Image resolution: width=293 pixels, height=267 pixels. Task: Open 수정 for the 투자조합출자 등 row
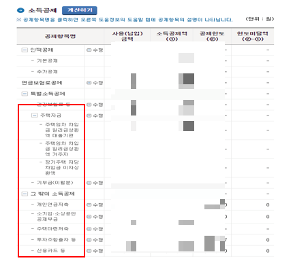[x=95, y=240]
